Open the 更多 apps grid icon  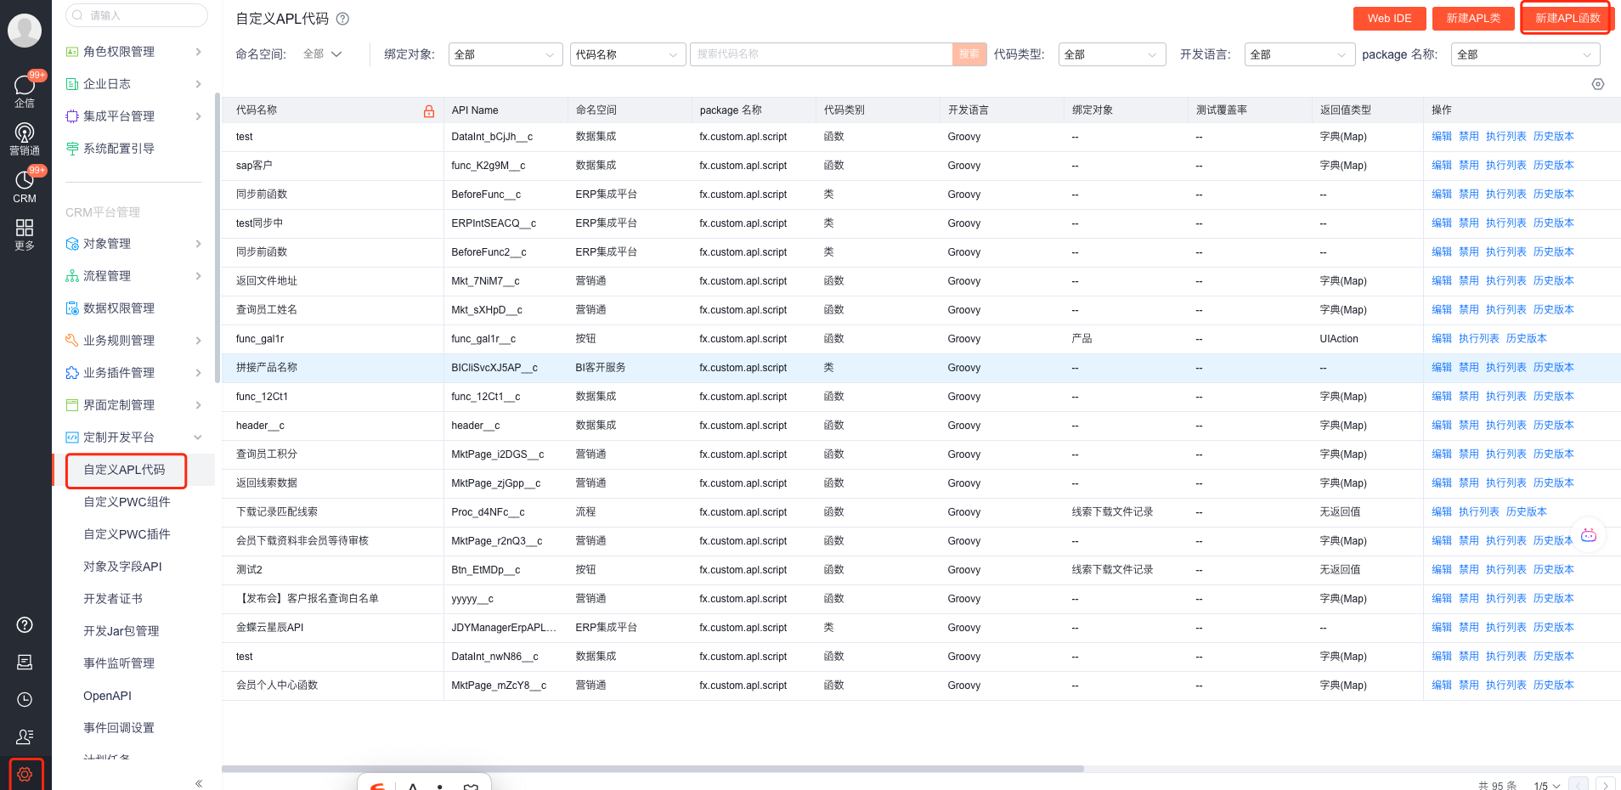click(25, 234)
